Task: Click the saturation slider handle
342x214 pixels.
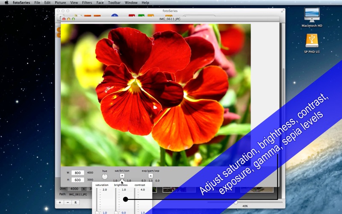Action: coord(97,212)
